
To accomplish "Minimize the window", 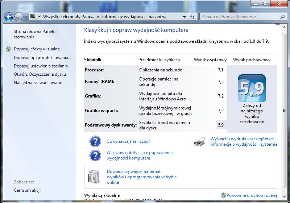I will tap(256, 4).
